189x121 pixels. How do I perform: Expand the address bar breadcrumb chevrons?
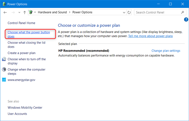pos(35,12)
